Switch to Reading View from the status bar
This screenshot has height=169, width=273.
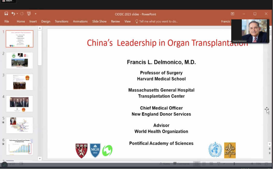point(211,164)
